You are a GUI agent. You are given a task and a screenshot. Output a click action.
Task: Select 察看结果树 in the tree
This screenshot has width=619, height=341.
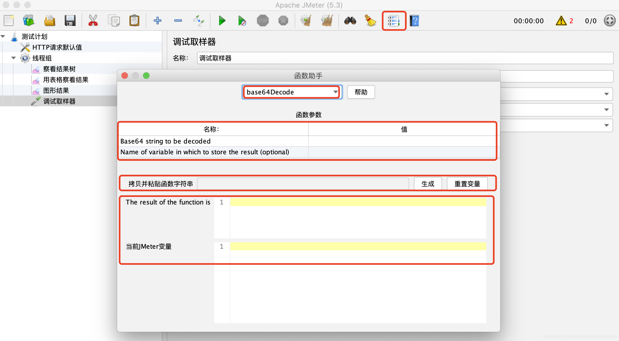(59, 69)
